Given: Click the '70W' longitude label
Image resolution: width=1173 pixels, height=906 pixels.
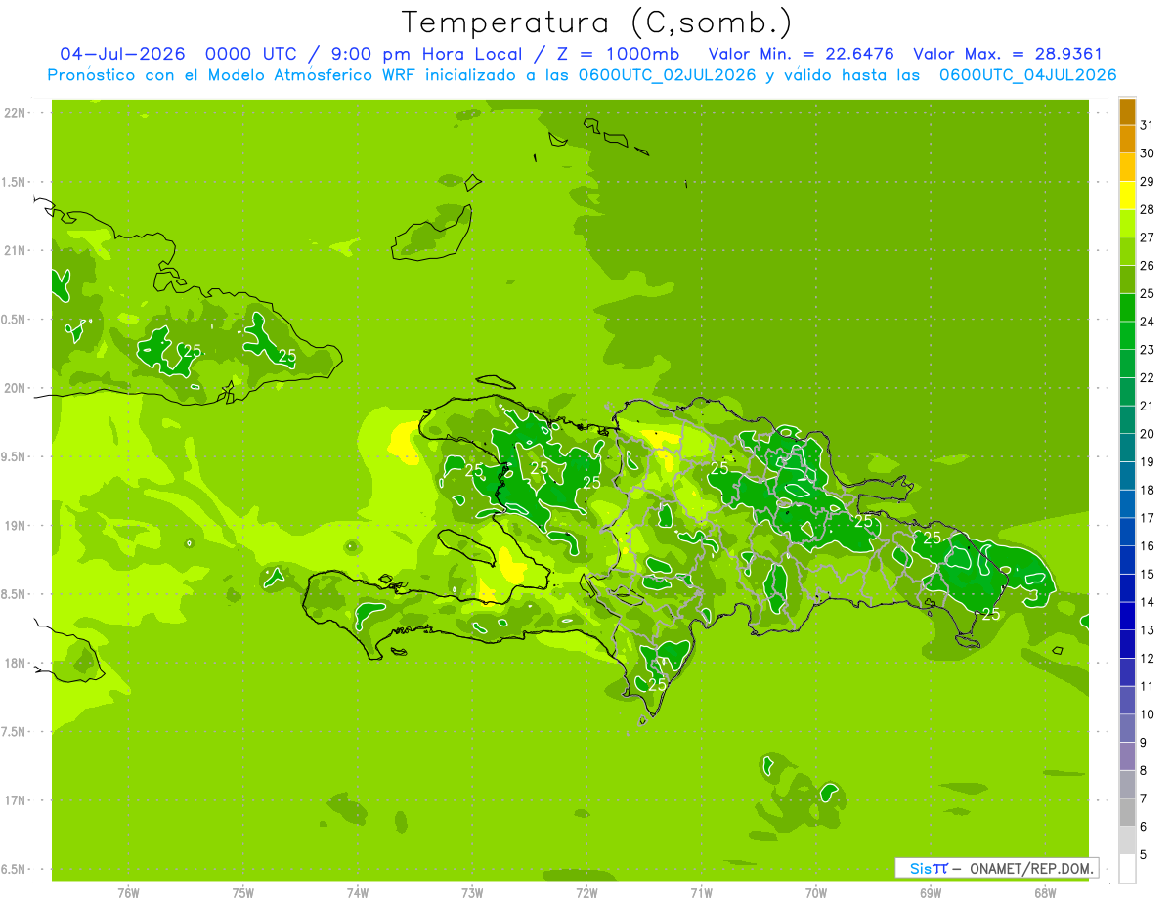Looking at the screenshot, I should point(816,892).
